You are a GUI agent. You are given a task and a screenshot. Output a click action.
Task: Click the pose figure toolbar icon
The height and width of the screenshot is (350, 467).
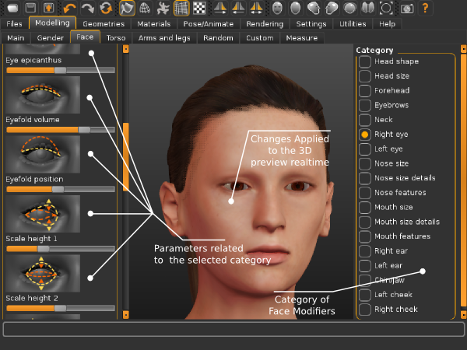[163, 9]
